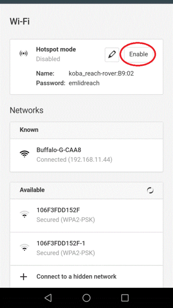Open the Buffalo-G-CAA8 connected network

pos(86,155)
